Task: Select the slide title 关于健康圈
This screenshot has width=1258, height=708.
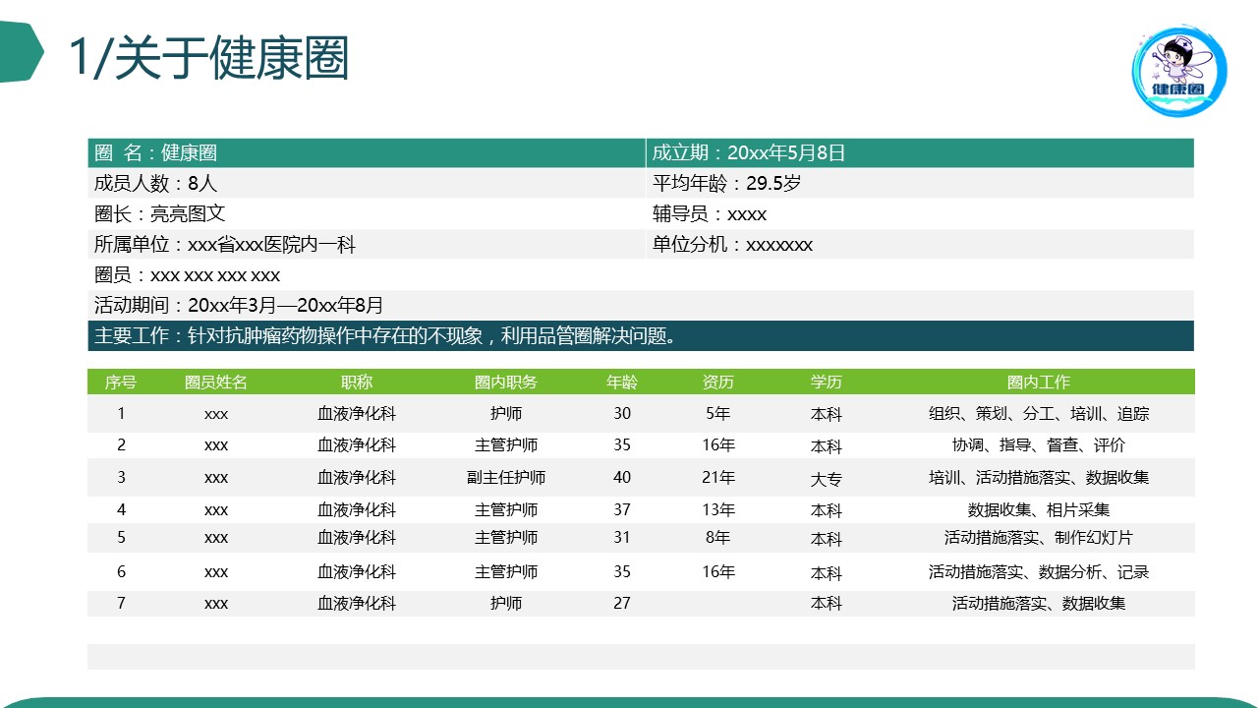Action: click(208, 59)
